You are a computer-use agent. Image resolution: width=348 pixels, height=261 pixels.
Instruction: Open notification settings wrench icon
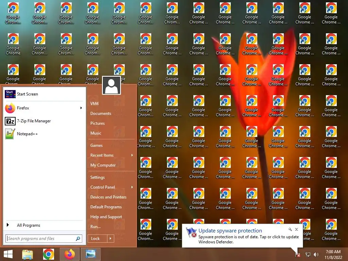(290, 229)
